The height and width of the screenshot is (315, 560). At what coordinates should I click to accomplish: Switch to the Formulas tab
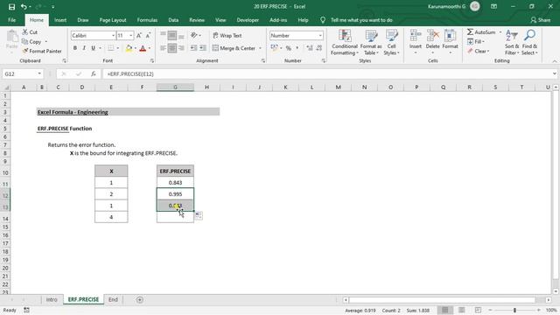(147, 20)
